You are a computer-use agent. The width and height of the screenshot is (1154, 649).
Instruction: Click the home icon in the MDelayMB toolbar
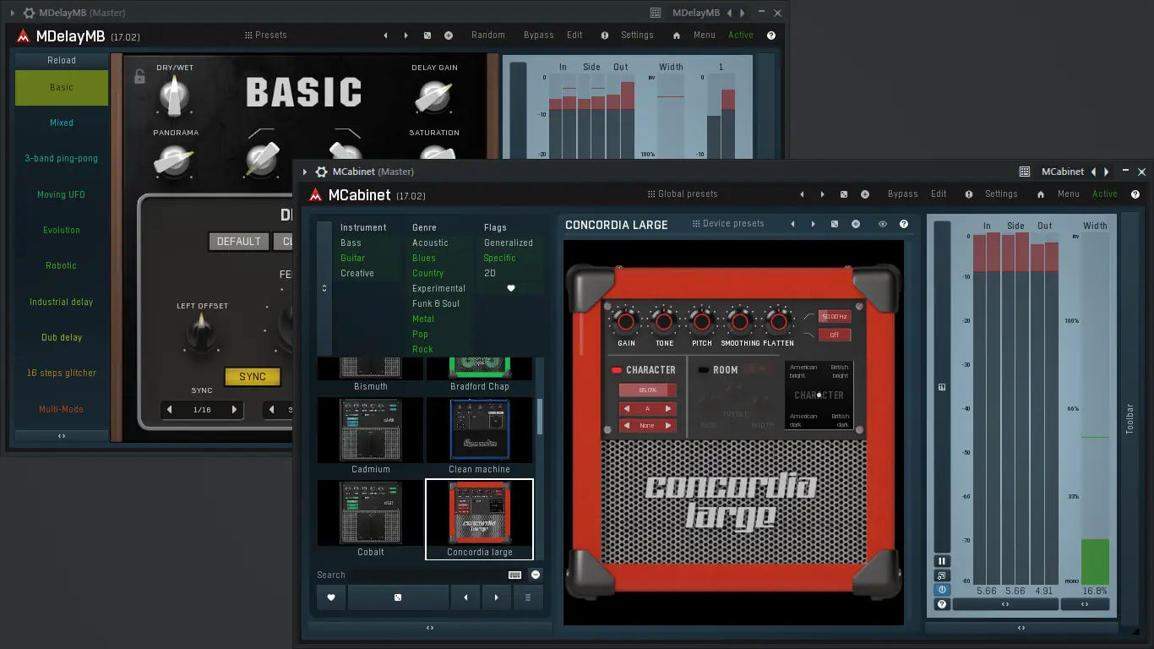pos(676,35)
